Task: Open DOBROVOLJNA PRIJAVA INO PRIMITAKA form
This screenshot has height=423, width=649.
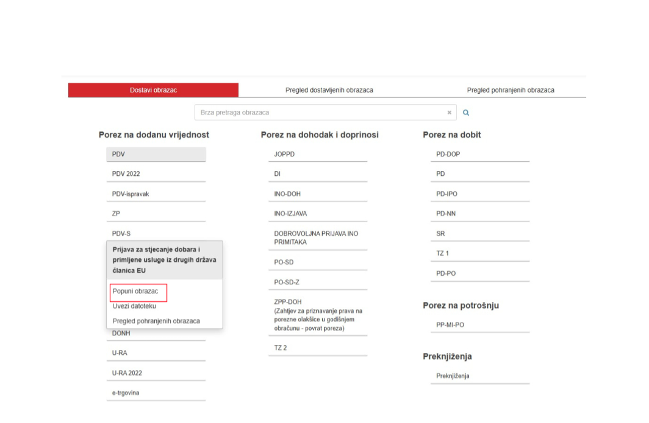Action: pyautogui.click(x=317, y=237)
